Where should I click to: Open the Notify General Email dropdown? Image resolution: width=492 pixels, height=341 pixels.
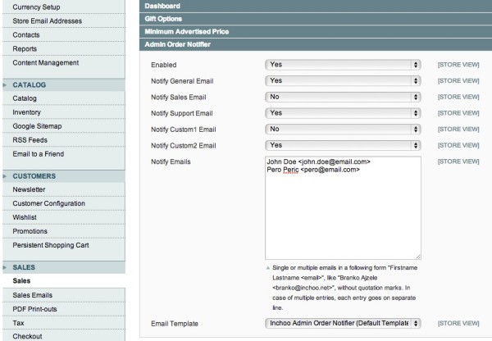[343, 81]
